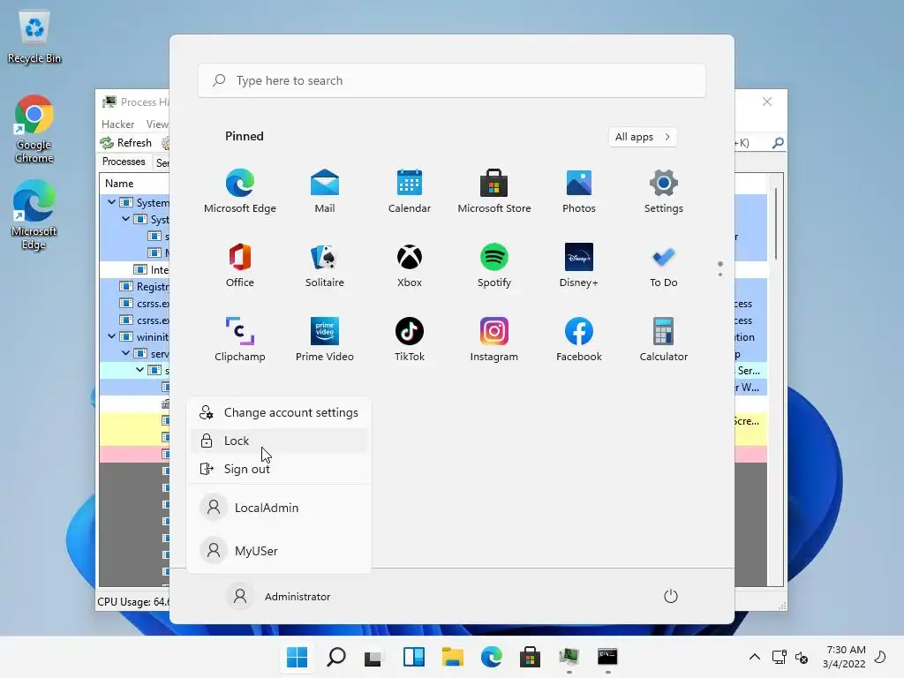Image resolution: width=904 pixels, height=678 pixels.
Task: Click the muted volume tray icon
Action: pos(802,657)
